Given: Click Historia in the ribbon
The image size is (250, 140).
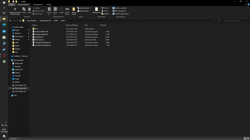Looking at the screenshot, I should [x=105, y=14].
